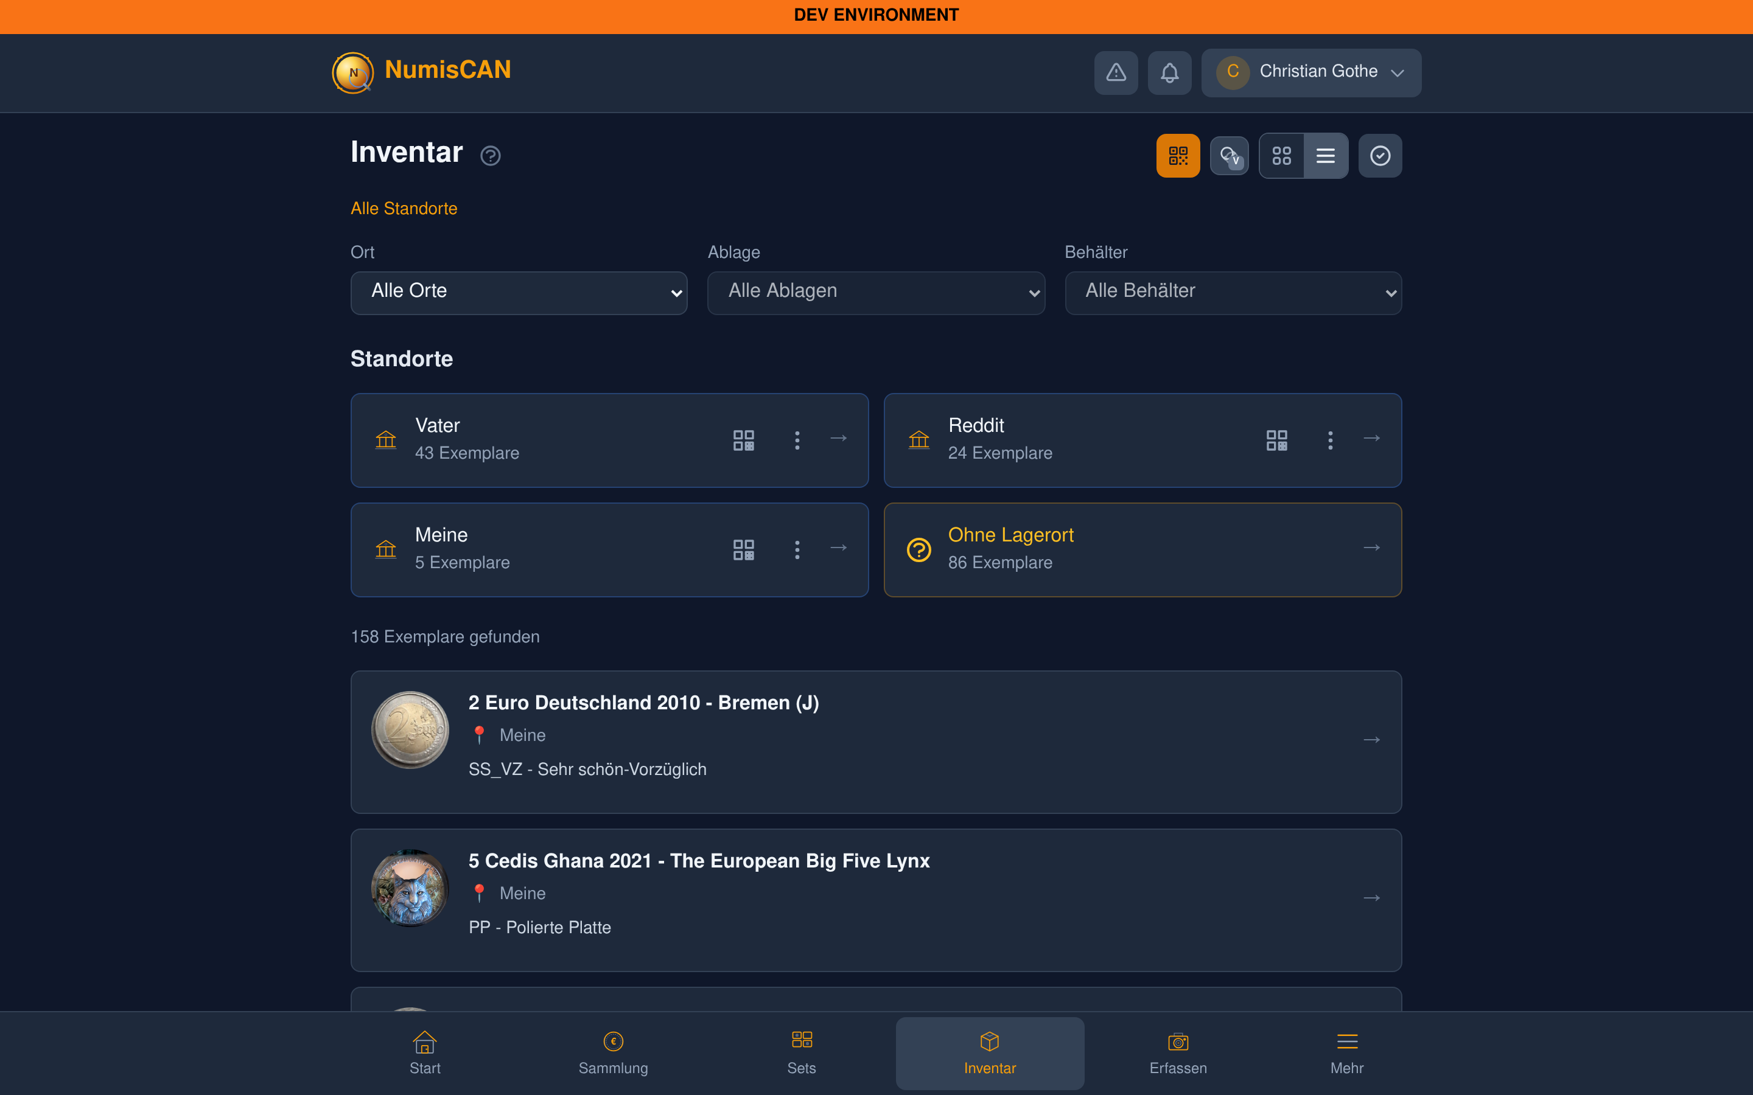Screen dimensions: 1753x1095
Task: Open three-dot menu for Reddit location
Action: tap(1330, 440)
